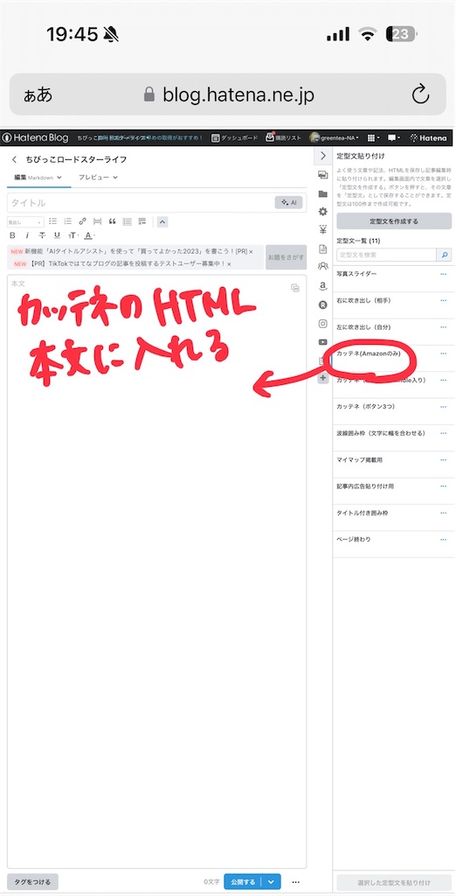The width and height of the screenshot is (456, 896).
Task: Open Safari's ぁあ page settings button
Action: (38, 94)
